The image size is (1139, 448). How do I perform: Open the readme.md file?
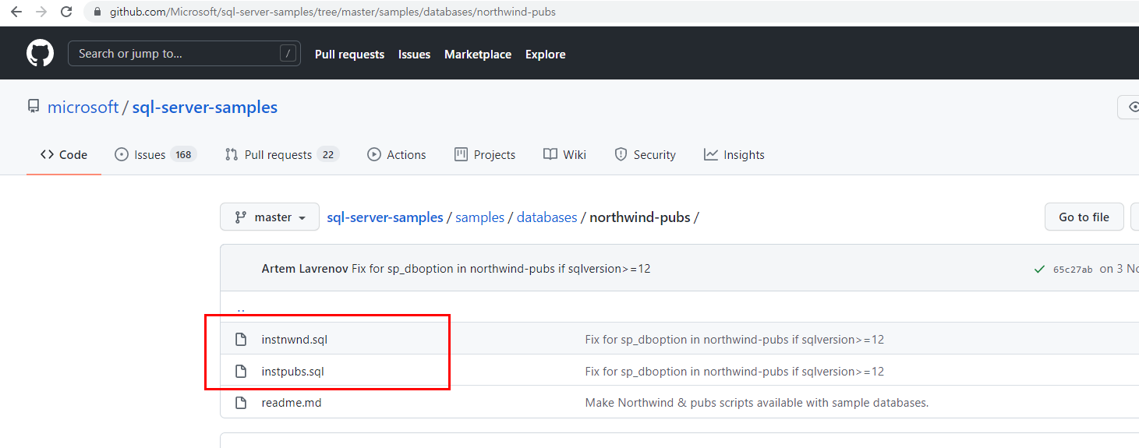292,403
